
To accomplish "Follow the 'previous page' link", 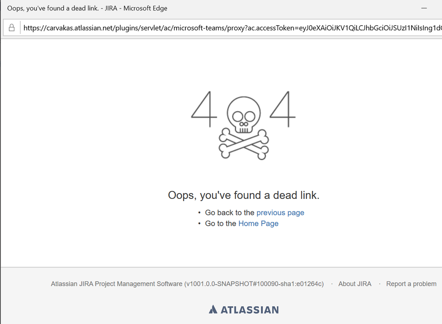I will [x=280, y=213].
